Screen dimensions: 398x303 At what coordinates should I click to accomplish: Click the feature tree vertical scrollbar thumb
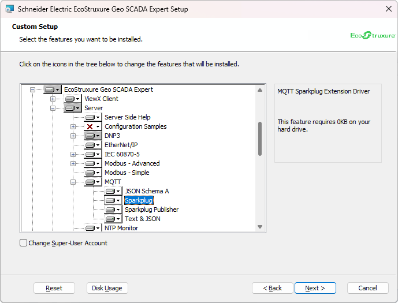point(260,139)
